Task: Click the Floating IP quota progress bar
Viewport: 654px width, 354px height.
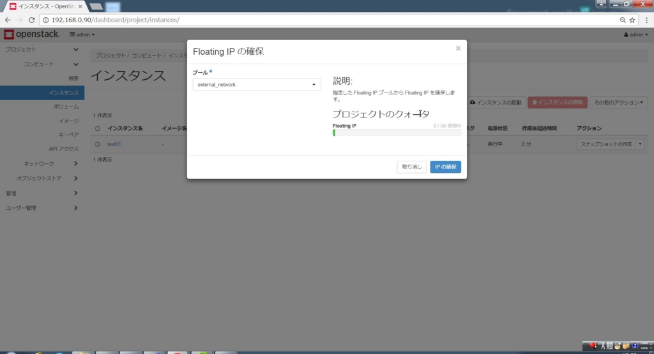Action: [397, 133]
